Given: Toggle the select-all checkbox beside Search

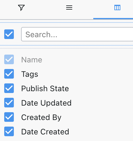Looking at the screenshot, I should [x=9, y=34].
